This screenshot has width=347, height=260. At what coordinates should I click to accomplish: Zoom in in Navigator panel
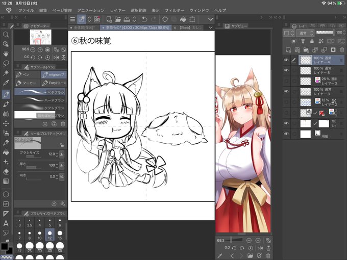[40, 50]
